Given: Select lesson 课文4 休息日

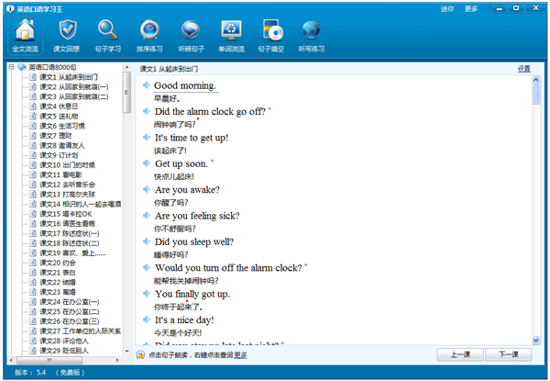Looking at the screenshot, I should [59, 106].
